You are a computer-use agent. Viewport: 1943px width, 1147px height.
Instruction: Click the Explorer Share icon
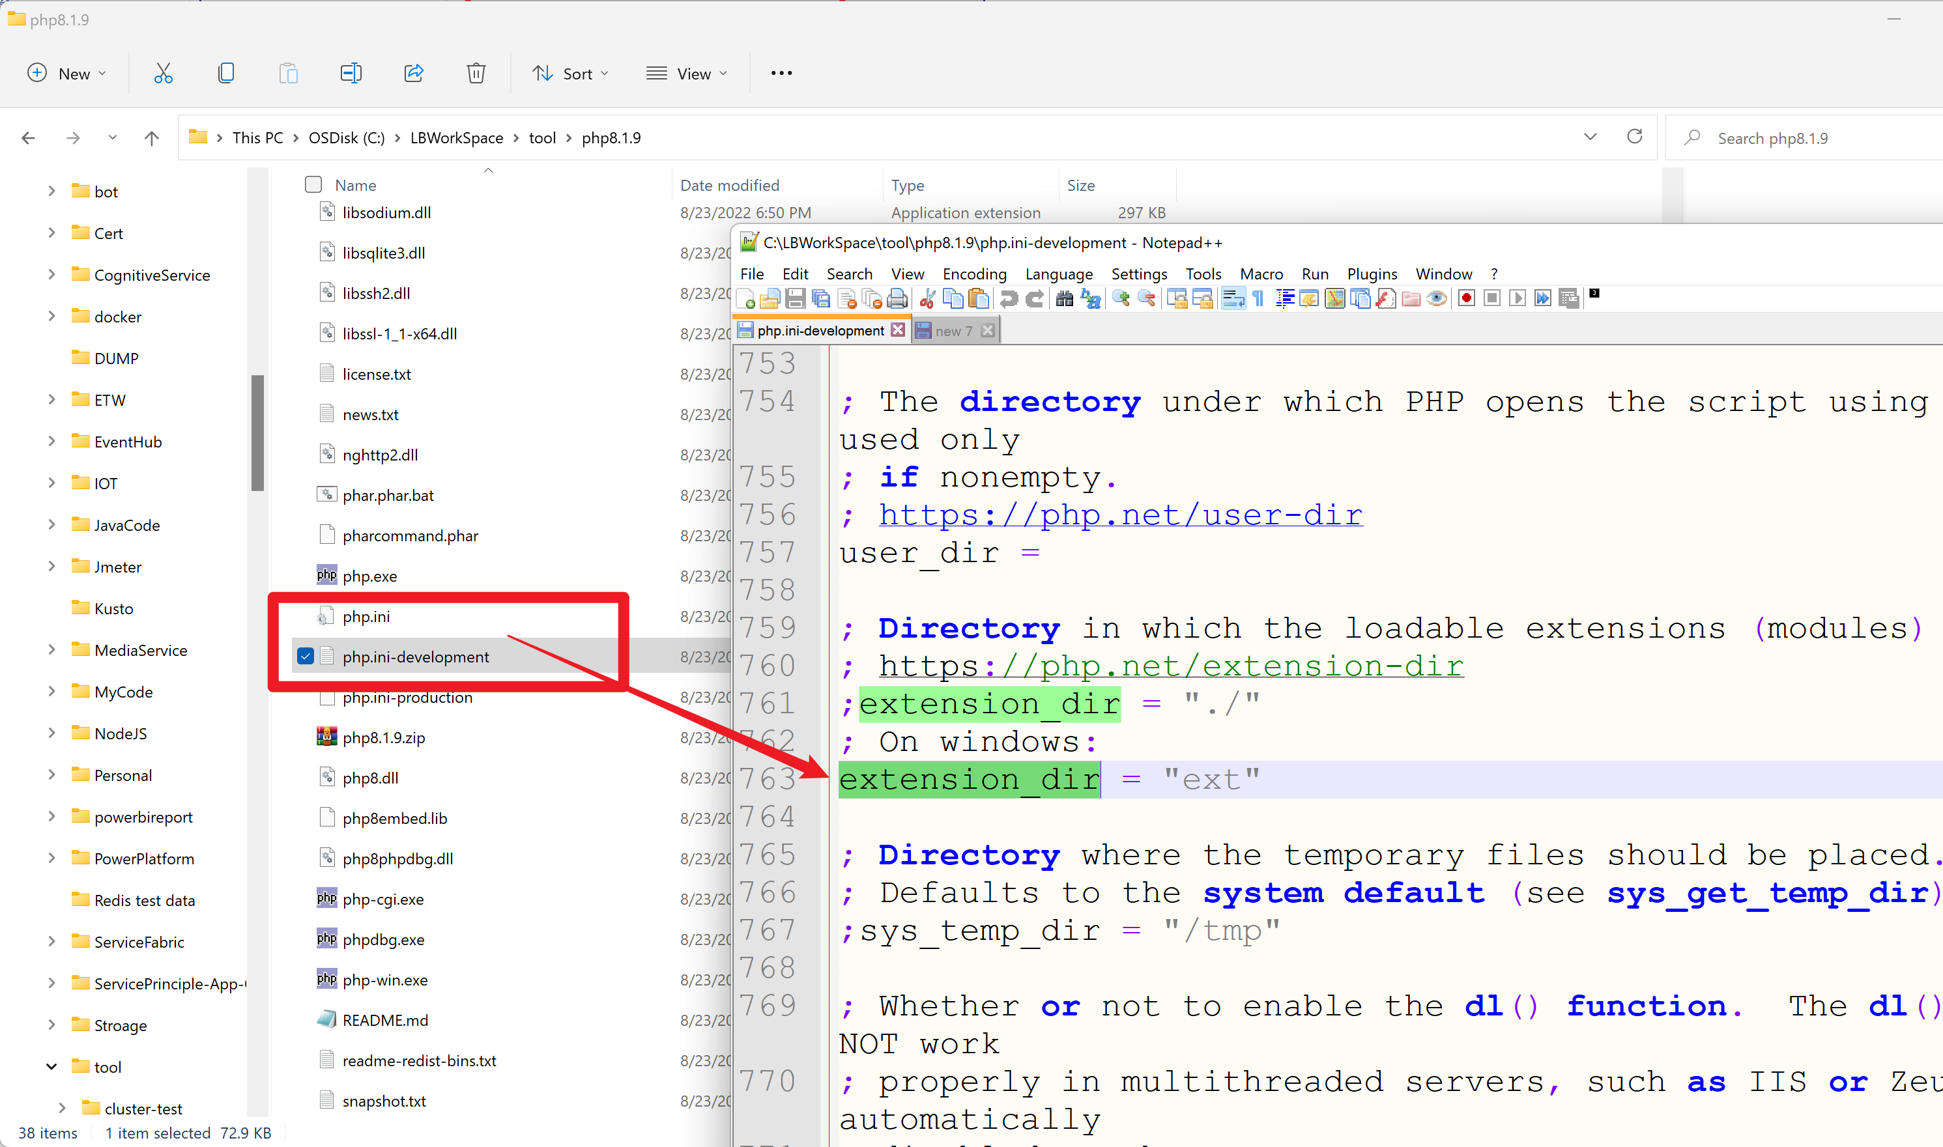[414, 74]
